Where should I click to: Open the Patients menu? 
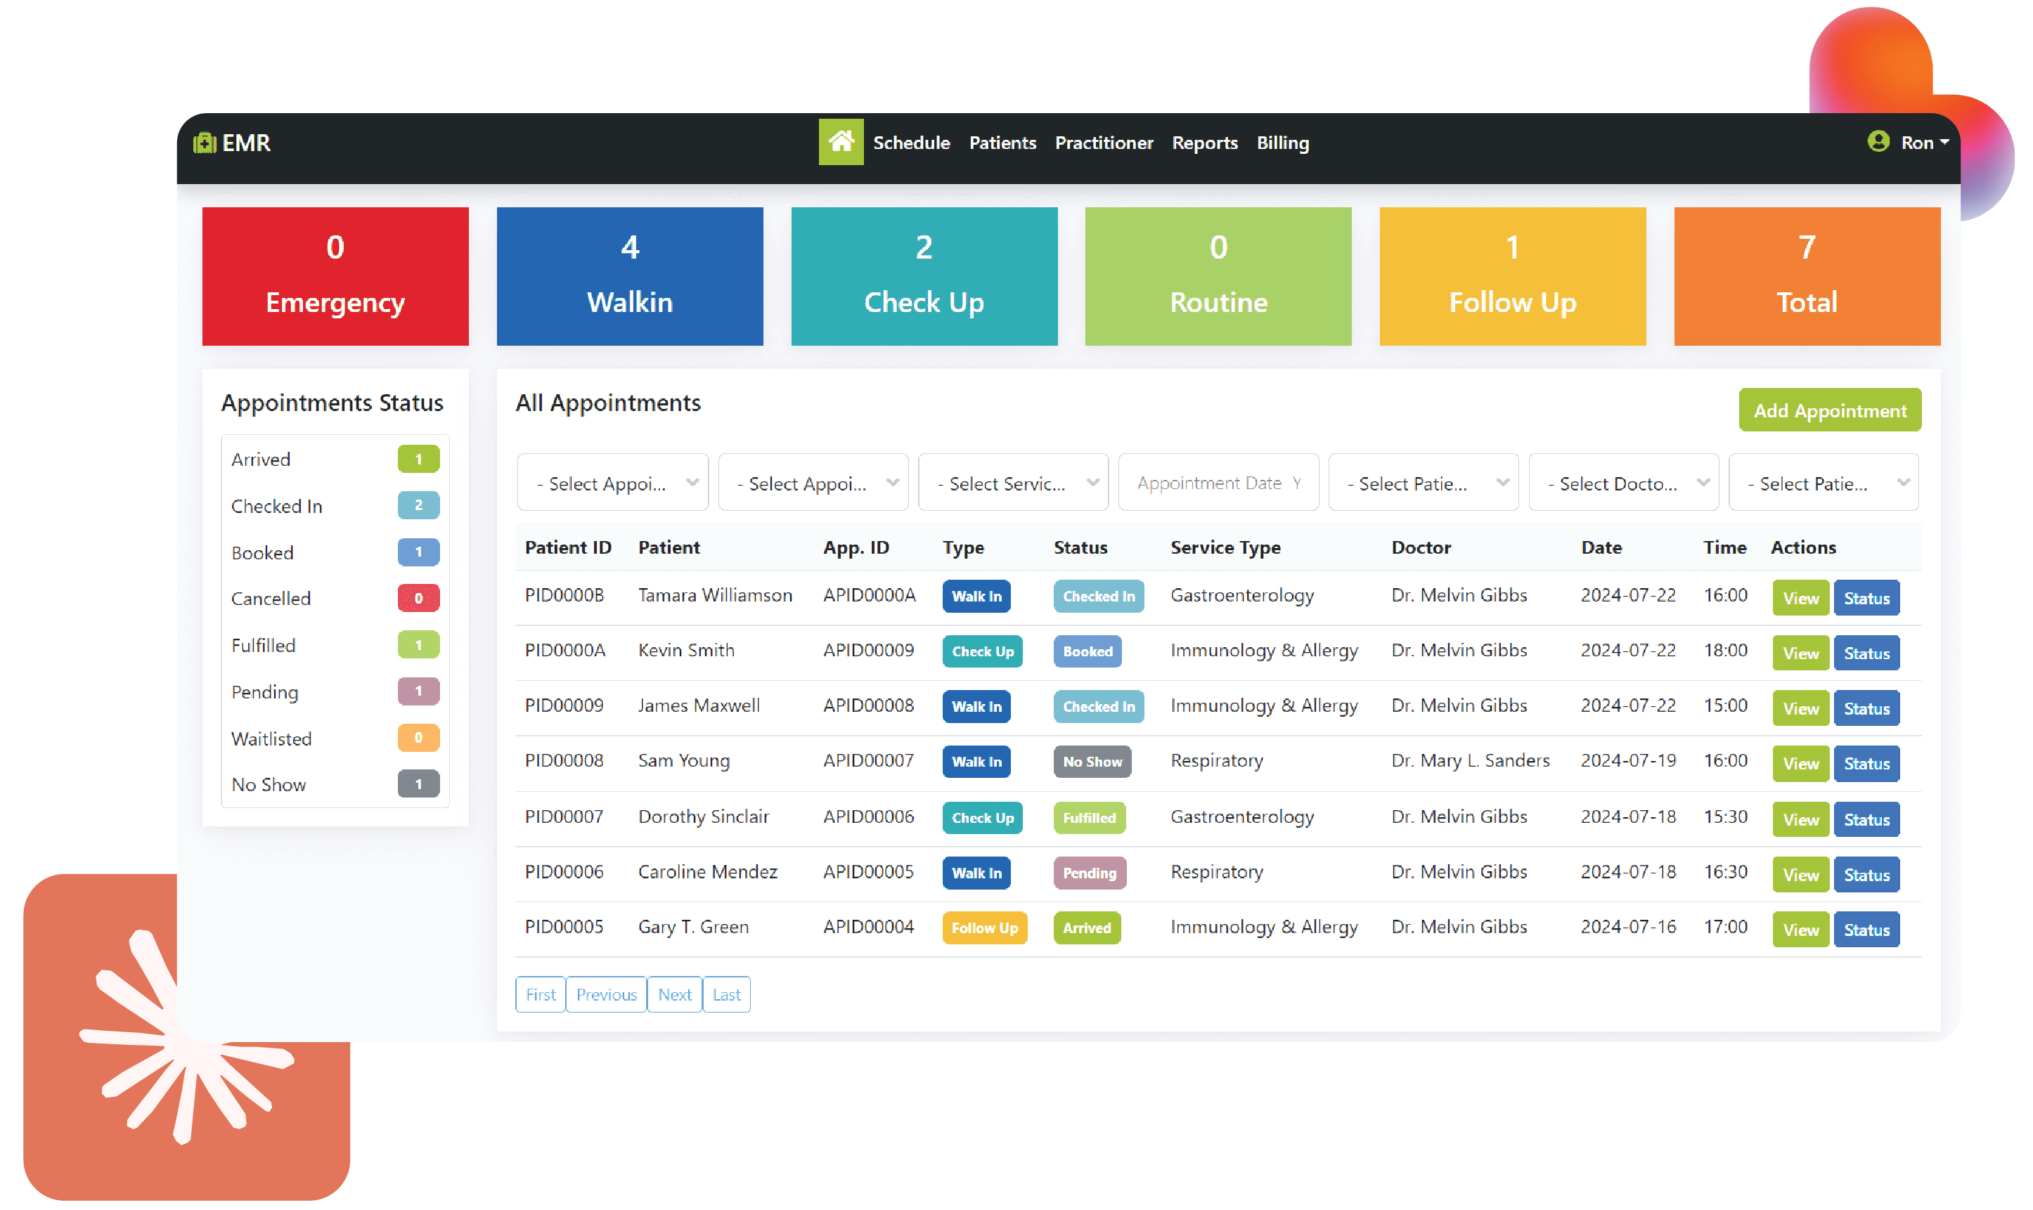pyautogui.click(x=1002, y=143)
